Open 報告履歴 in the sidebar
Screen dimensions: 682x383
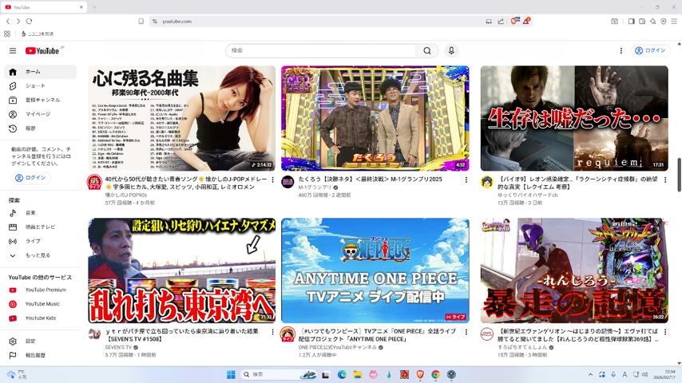(41, 356)
